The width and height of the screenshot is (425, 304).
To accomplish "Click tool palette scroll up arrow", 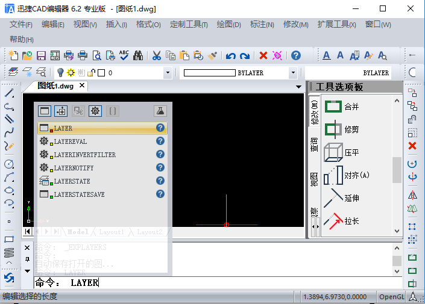I will pos(397,101).
